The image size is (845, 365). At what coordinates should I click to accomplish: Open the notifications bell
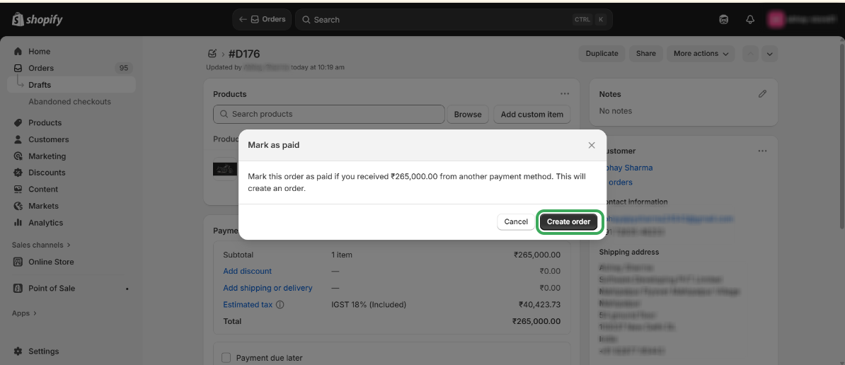(x=750, y=20)
